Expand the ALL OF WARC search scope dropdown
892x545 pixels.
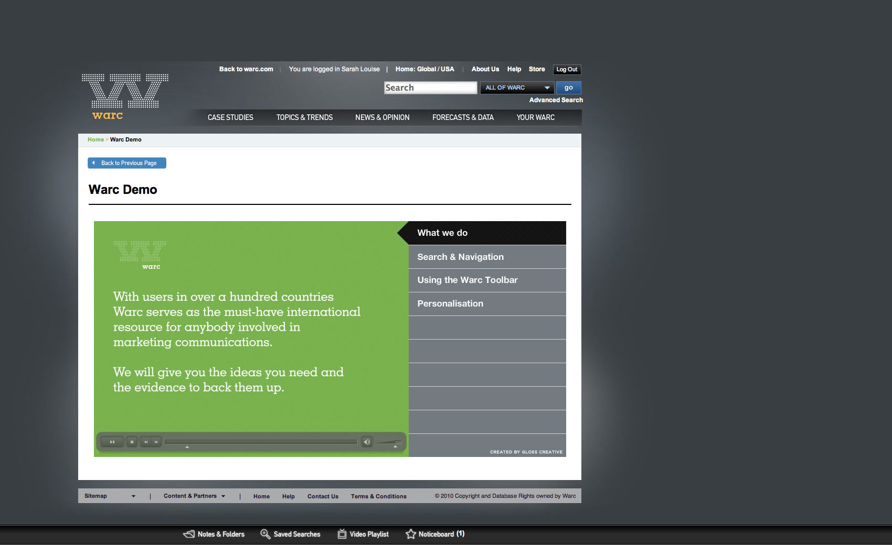517,88
